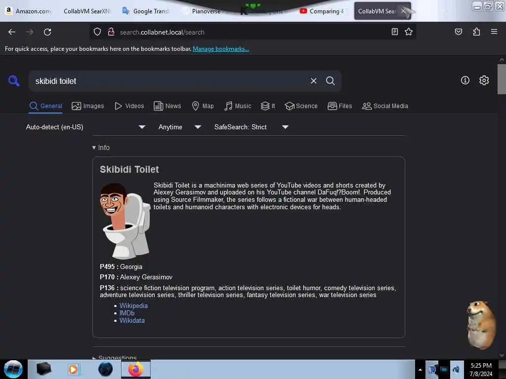Switch to the Amazon.com browser tab

tap(28, 11)
